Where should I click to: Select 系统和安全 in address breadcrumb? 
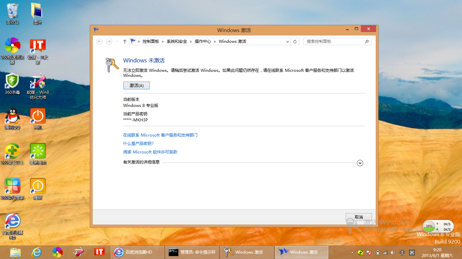[x=177, y=41]
